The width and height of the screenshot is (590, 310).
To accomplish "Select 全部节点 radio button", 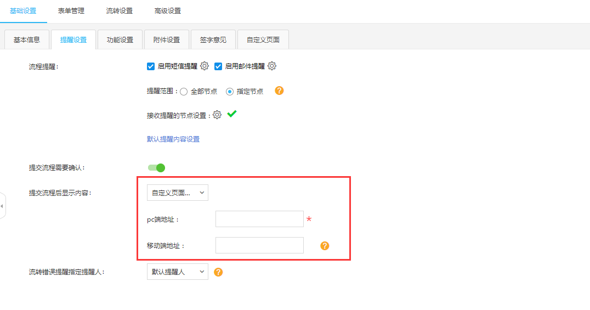I will click(184, 92).
